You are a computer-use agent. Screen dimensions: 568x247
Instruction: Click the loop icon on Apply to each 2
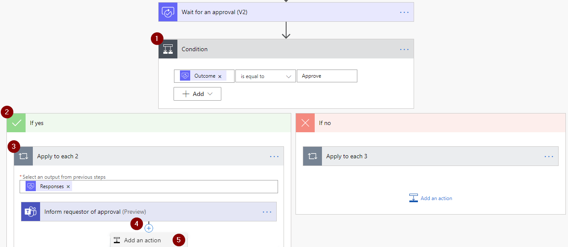23,156
